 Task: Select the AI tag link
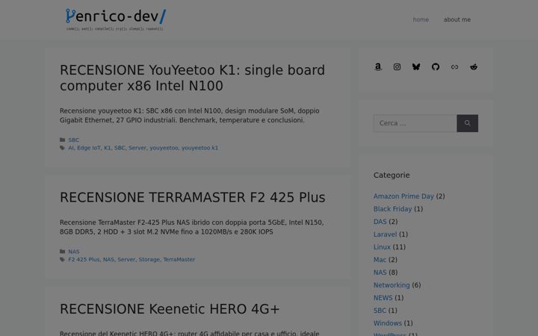click(71, 148)
